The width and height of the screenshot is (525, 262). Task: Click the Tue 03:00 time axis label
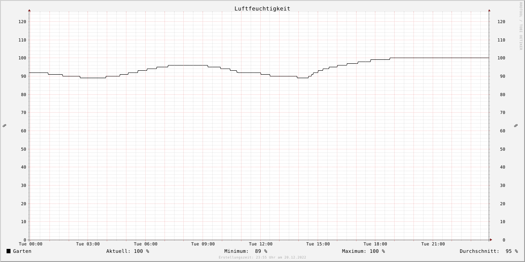pos(88,244)
